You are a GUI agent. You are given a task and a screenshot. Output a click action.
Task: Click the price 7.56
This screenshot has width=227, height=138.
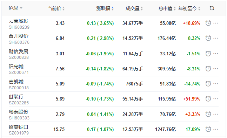click(x=60, y=69)
